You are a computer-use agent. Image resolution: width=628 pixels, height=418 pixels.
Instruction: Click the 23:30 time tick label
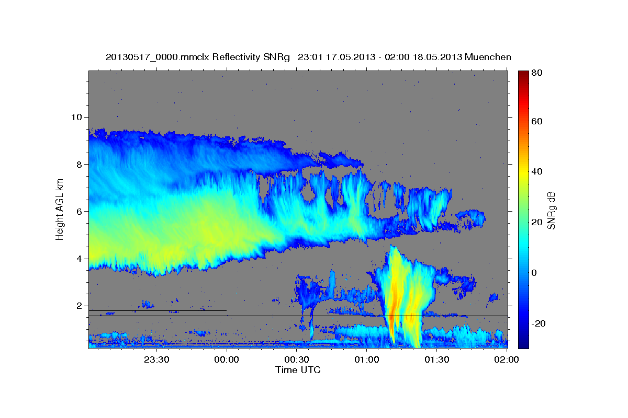(x=156, y=359)
